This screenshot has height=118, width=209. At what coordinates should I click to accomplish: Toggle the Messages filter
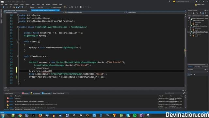(46, 93)
